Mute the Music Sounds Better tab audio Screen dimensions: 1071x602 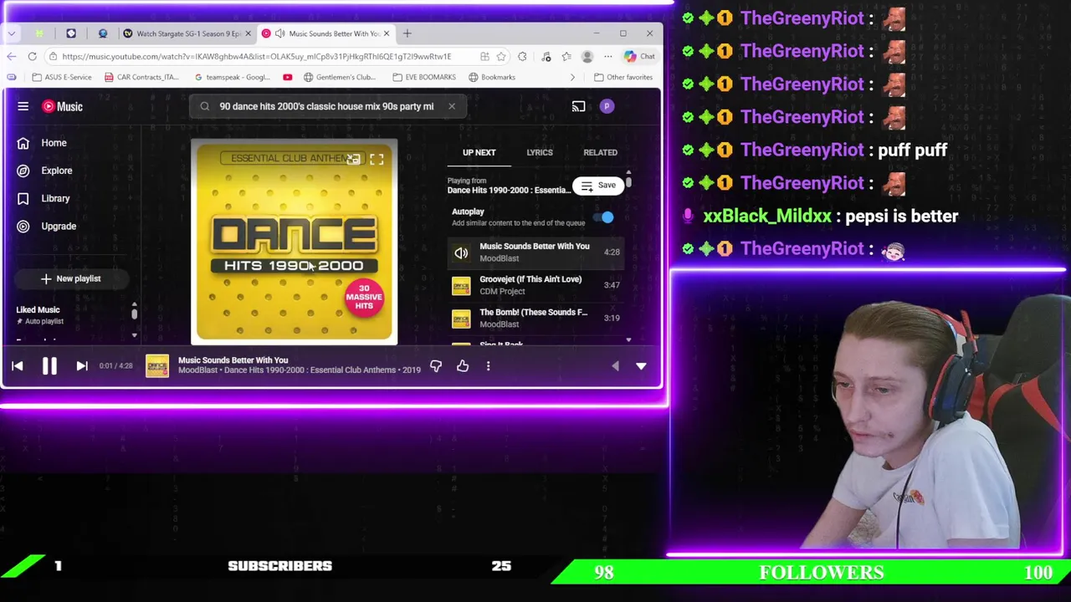click(279, 33)
